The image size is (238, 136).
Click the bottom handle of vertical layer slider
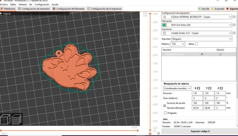pyautogui.click(x=150, y=130)
